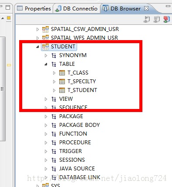Expand the PACKAGE folder
Image resolution: width=172 pixels, height=187 pixels.
[x=46, y=116]
